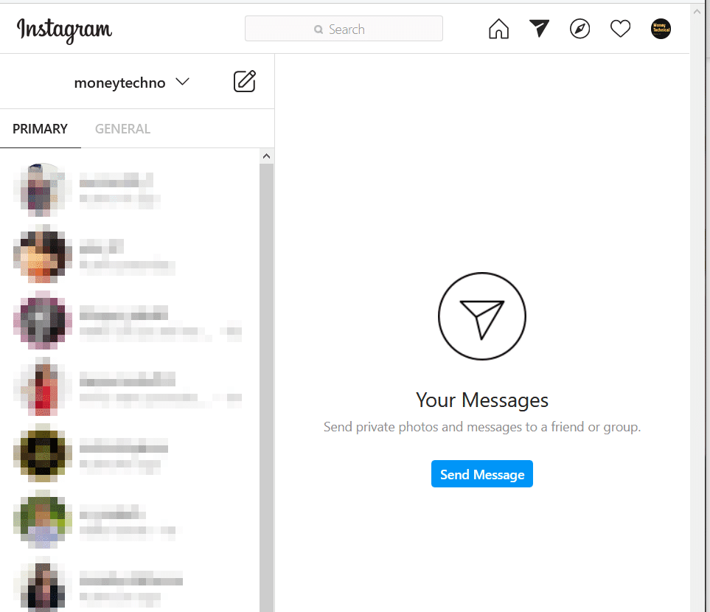
Task: Click the Instagram logo
Action: [x=64, y=30]
